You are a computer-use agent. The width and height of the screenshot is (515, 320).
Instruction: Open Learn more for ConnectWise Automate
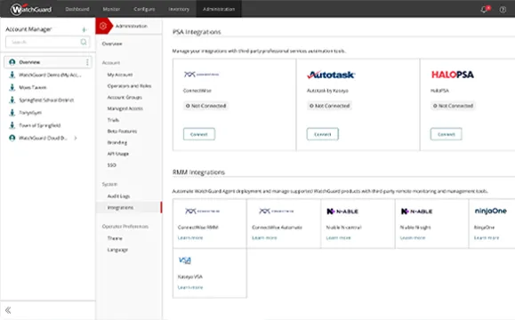point(264,237)
